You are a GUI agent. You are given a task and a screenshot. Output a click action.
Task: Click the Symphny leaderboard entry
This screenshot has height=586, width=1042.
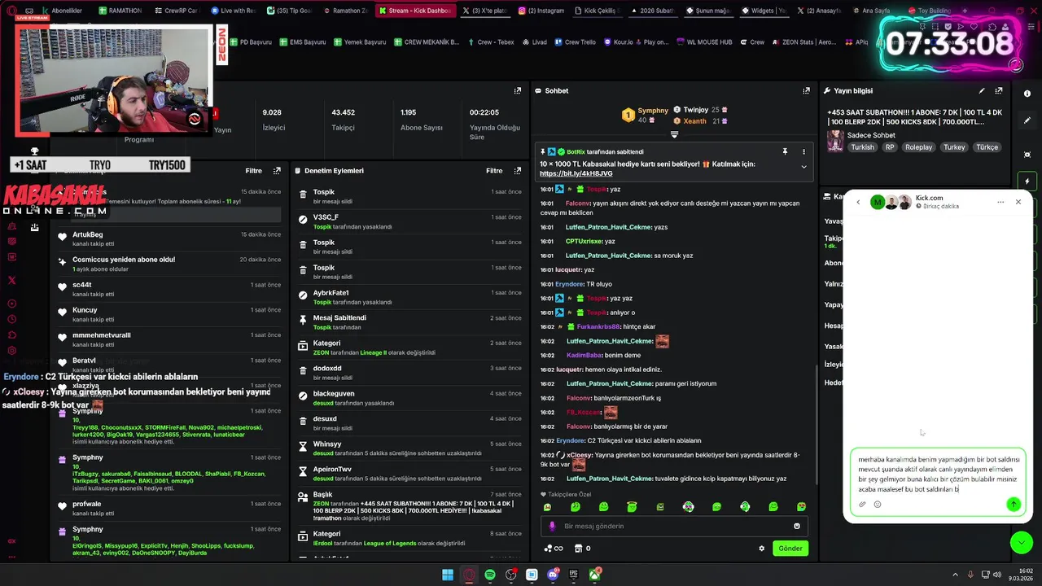coord(645,115)
